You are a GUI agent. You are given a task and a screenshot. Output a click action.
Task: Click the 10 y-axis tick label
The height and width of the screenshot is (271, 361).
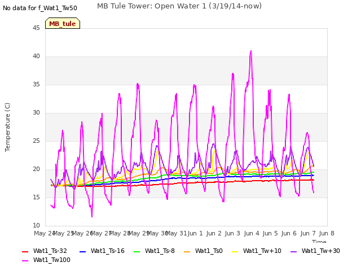click(x=36, y=226)
